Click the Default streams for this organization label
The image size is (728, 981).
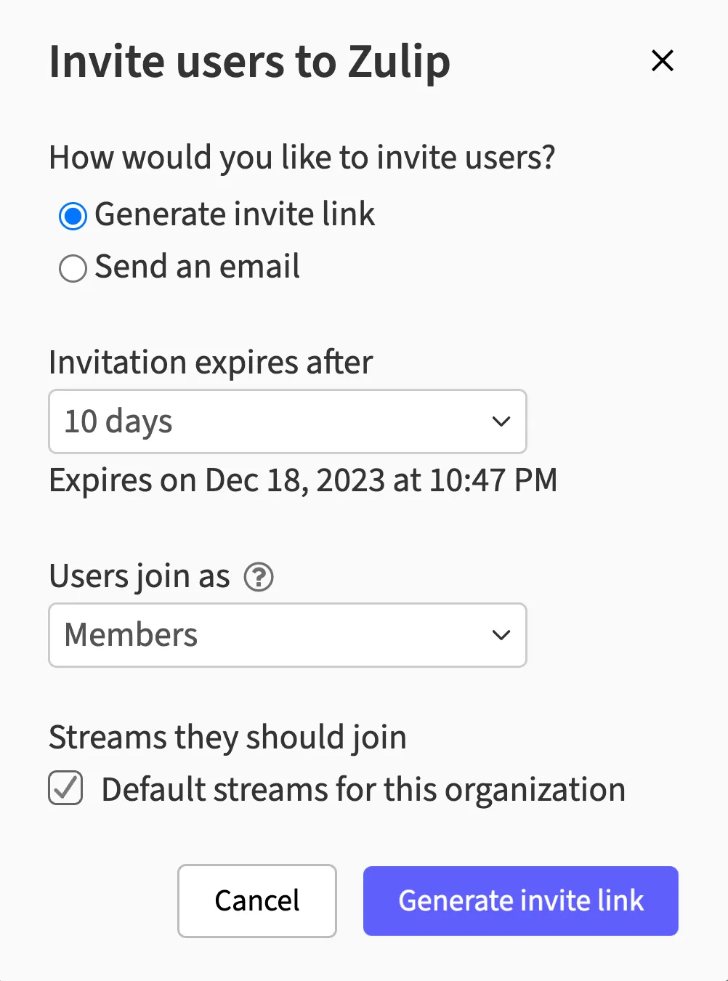(x=363, y=790)
